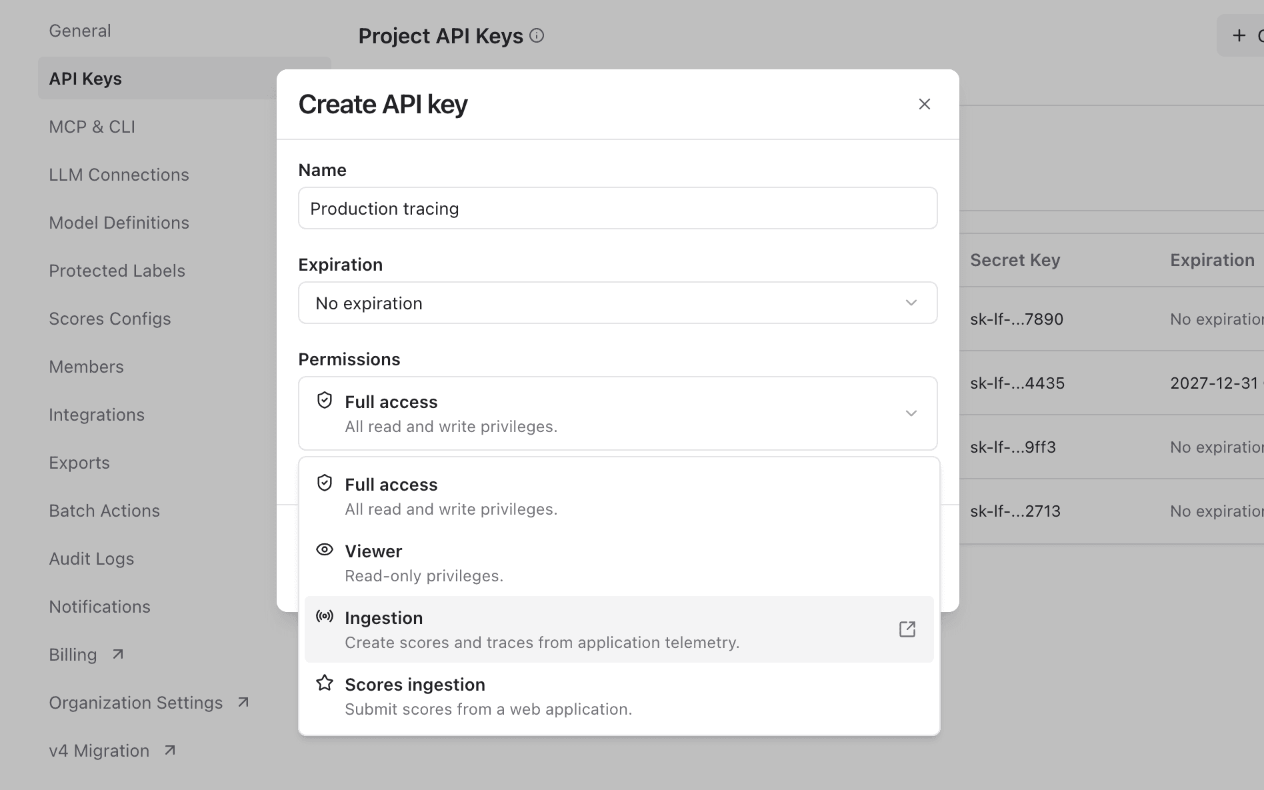Click the secret key sk-lf-...2713
The height and width of the screenshot is (790, 1264).
coord(1015,511)
